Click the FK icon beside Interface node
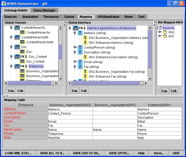186x157 pixels. pyautogui.click(x=81, y=28)
